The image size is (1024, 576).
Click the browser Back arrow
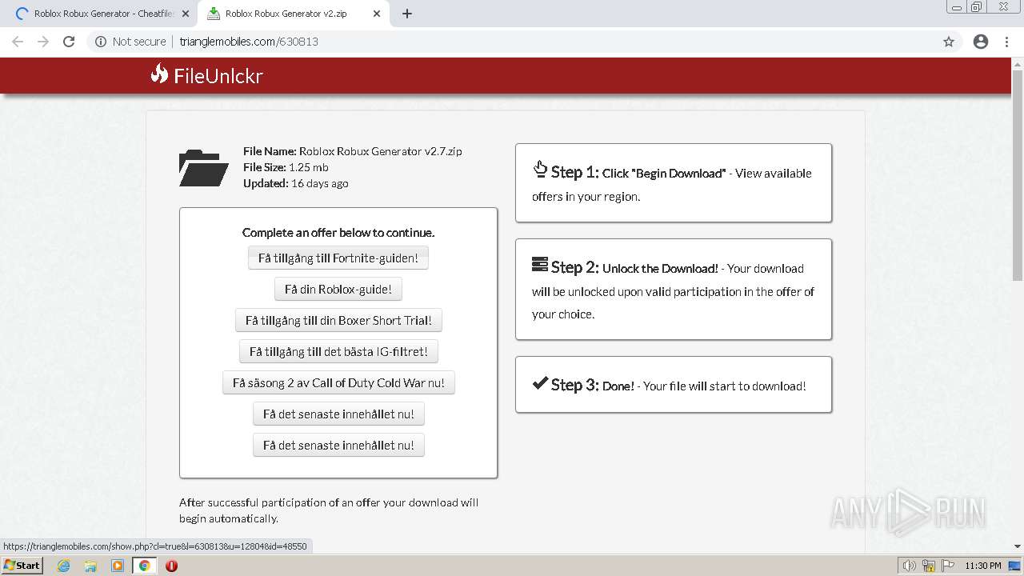pos(18,42)
